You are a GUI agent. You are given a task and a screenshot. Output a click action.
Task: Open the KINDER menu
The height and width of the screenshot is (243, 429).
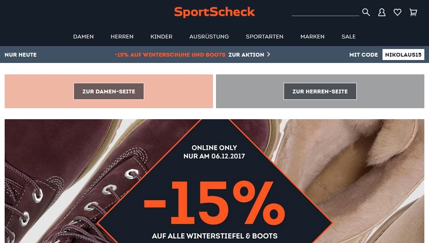pyautogui.click(x=161, y=36)
